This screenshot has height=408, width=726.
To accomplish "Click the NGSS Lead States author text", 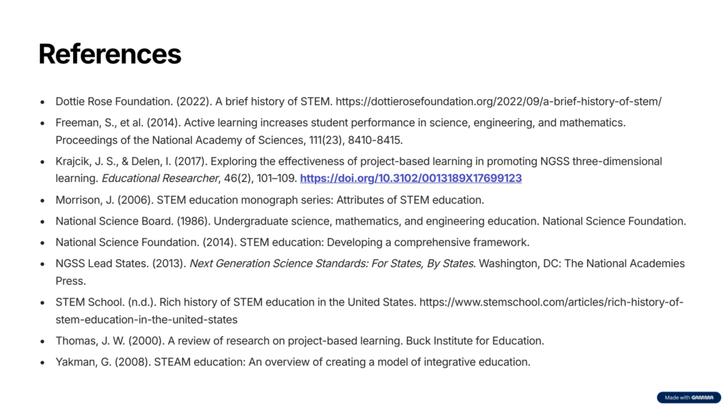I will [x=102, y=263].
